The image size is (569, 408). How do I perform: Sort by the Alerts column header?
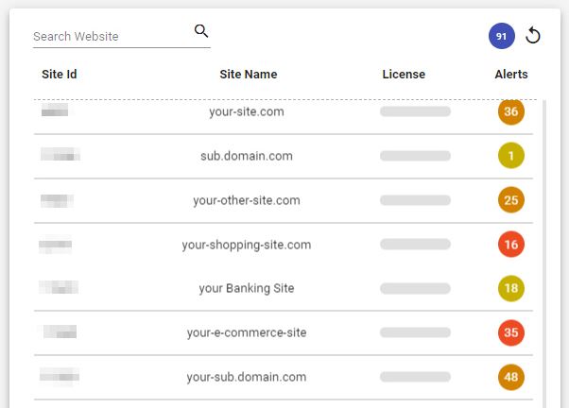coord(511,75)
